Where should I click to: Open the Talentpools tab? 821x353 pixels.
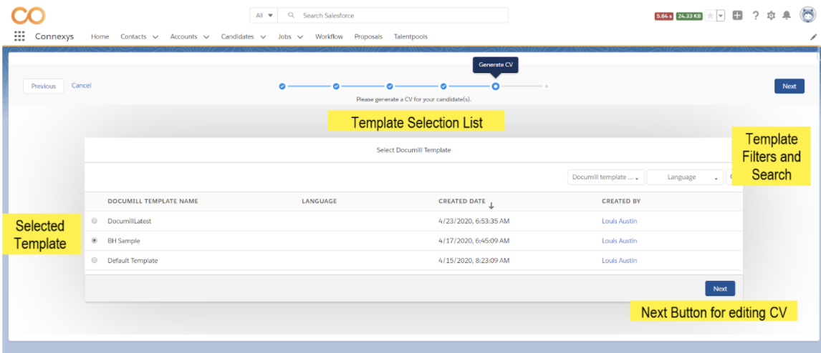point(410,36)
